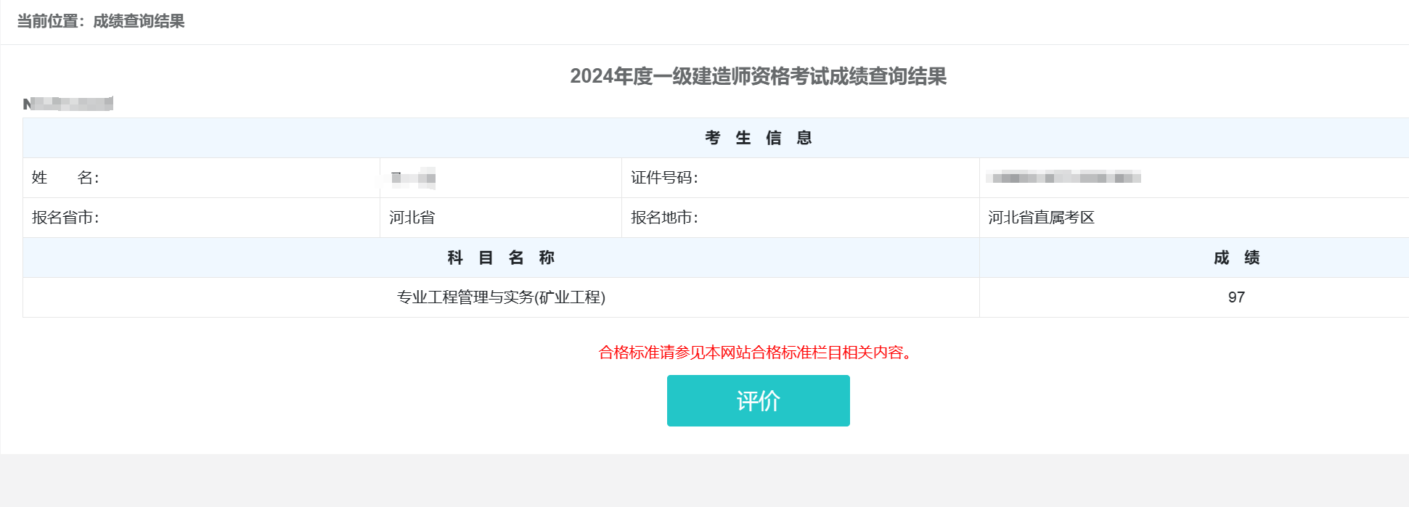Click the 河北省 province value
This screenshot has width=1409, height=507.
(x=412, y=218)
